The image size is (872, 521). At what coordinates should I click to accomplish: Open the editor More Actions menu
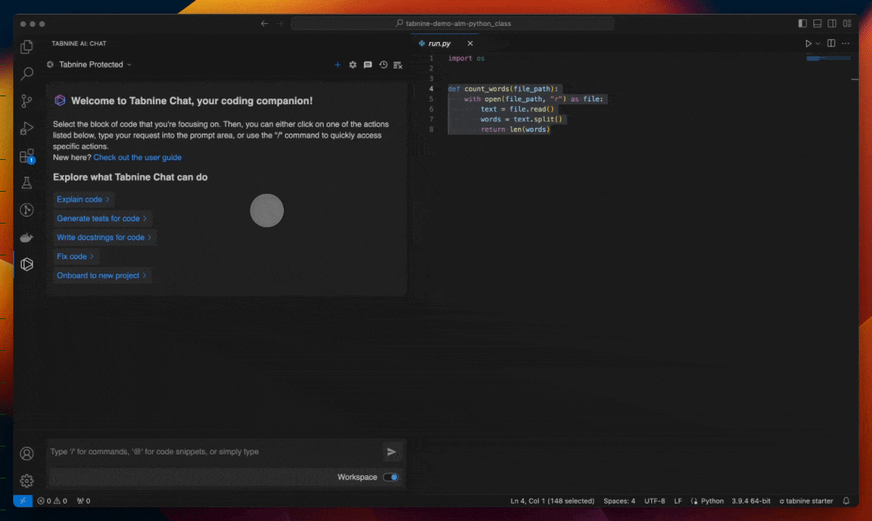click(845, 43)
